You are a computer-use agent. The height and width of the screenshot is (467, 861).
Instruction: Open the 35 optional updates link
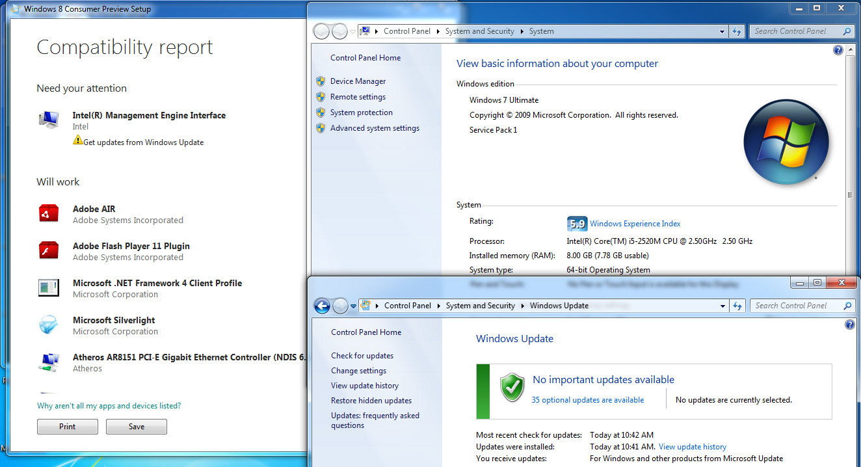pos(587,400)
